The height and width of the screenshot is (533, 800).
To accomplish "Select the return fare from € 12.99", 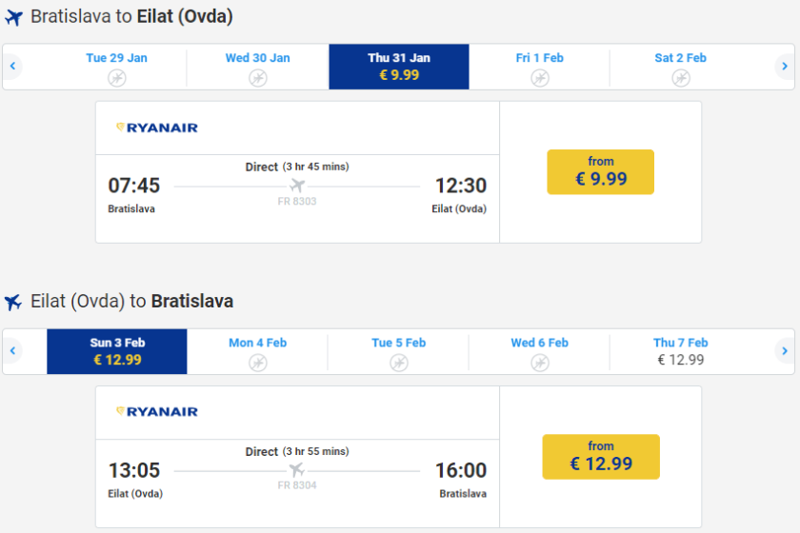I will [x=600, y=457].
